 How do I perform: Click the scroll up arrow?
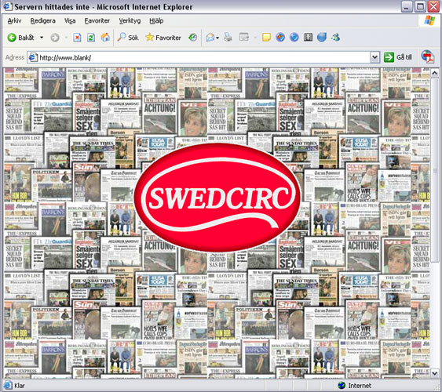434,73
